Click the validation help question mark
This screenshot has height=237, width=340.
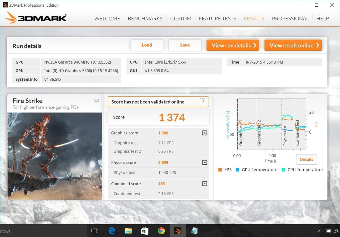(203, 102)
